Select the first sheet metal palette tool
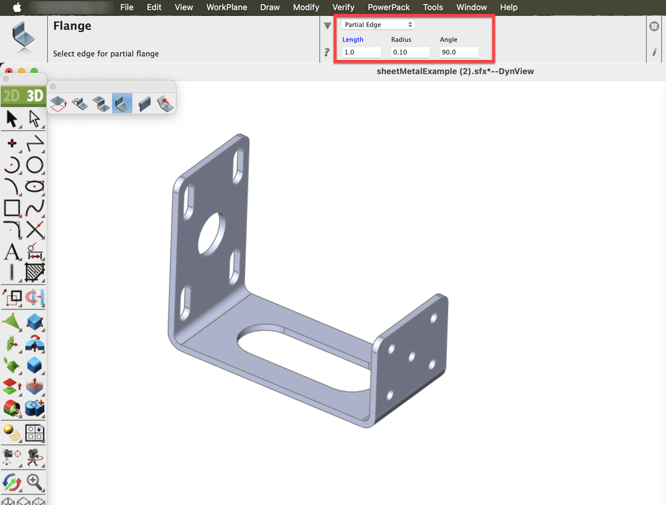This screenshot has width=666, height=505. pos(59,103)
